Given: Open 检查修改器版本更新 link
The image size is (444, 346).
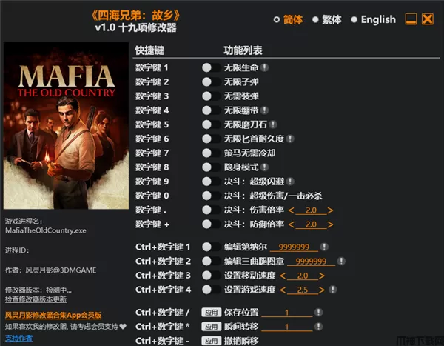Looking at the screenshot, I should pyautogui.click(x=36, y=299).
